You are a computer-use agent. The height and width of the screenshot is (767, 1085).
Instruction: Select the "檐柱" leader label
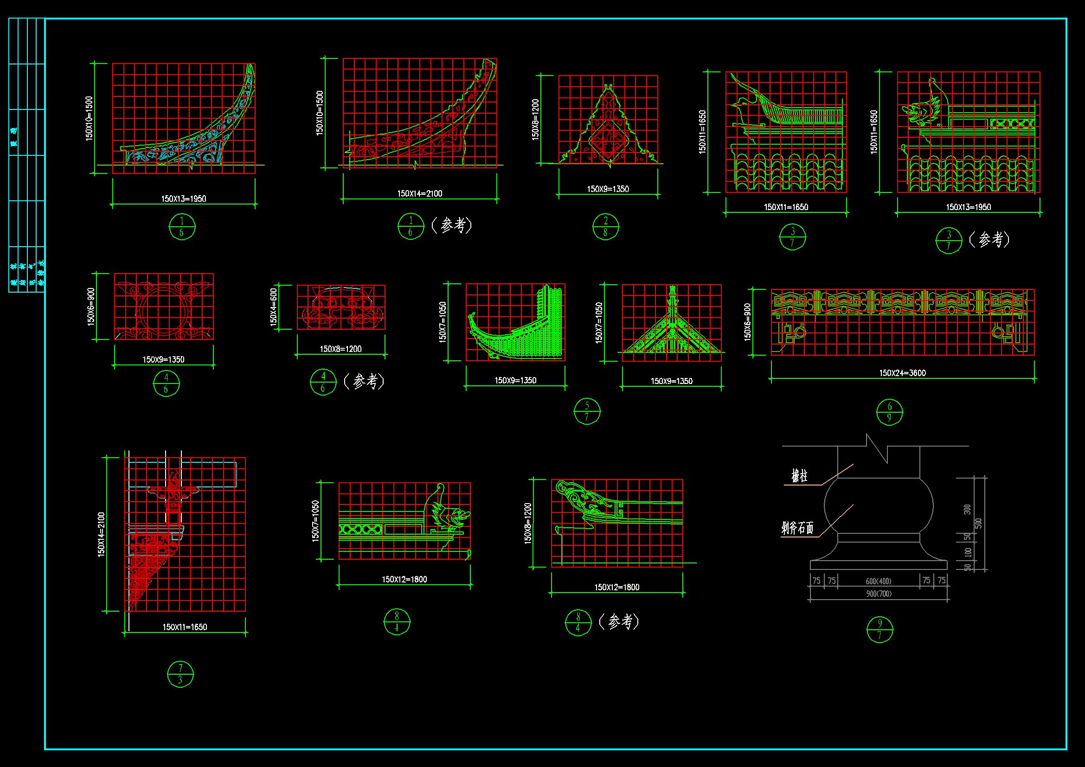(x=800, y=476)
